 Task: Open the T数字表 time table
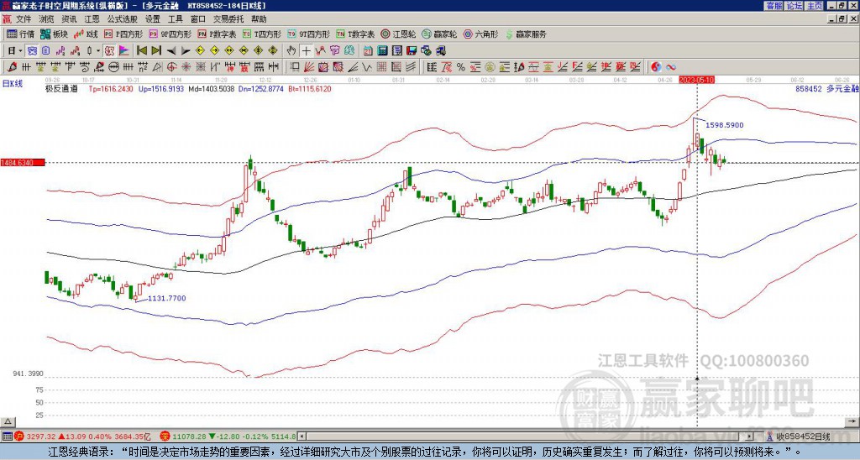tap(355, 34)
